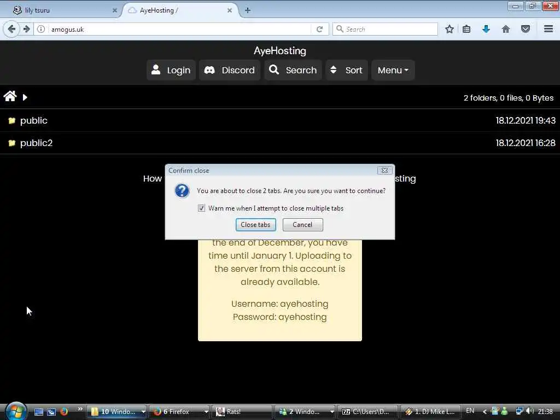Click the home breadcrumb icon
Screen dimensions: 560x420
click(10, 96)
